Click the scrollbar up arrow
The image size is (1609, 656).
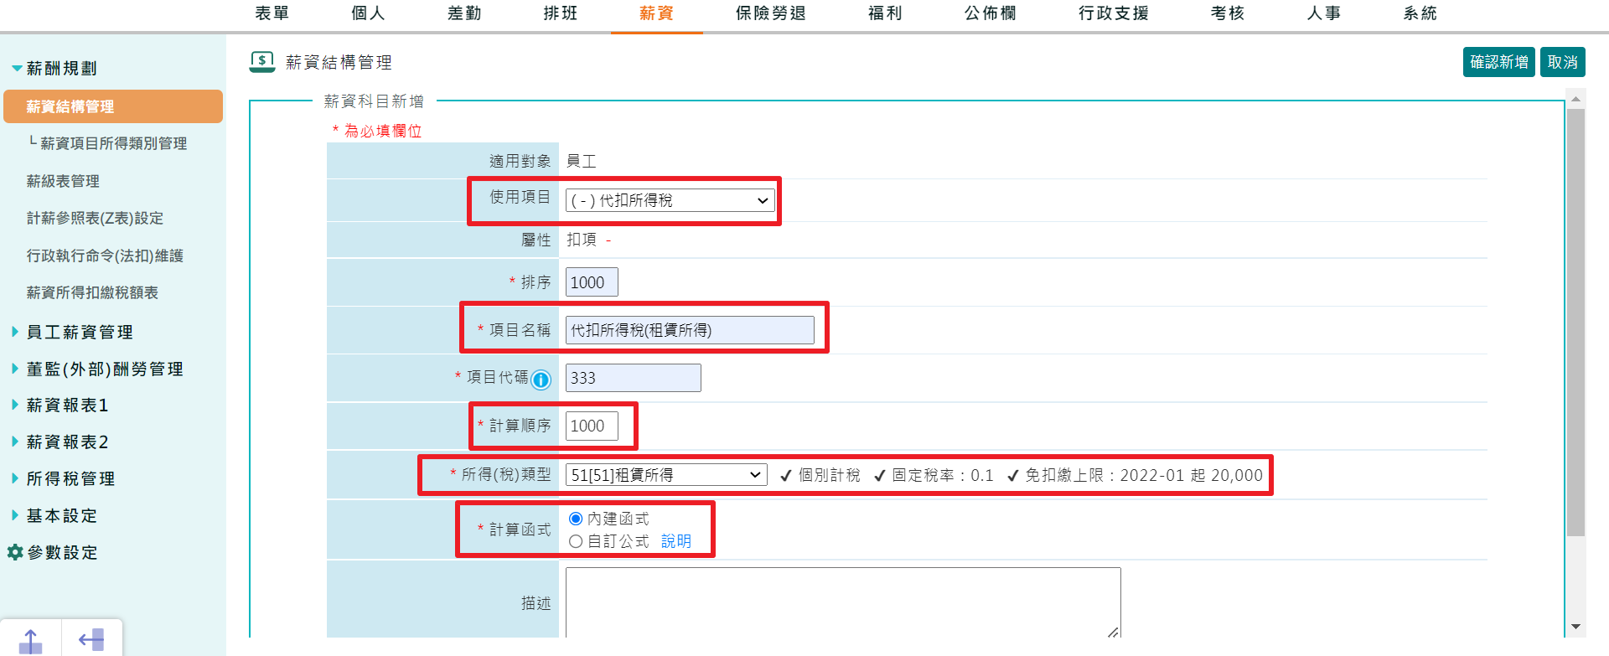[x=1575, y=100]
